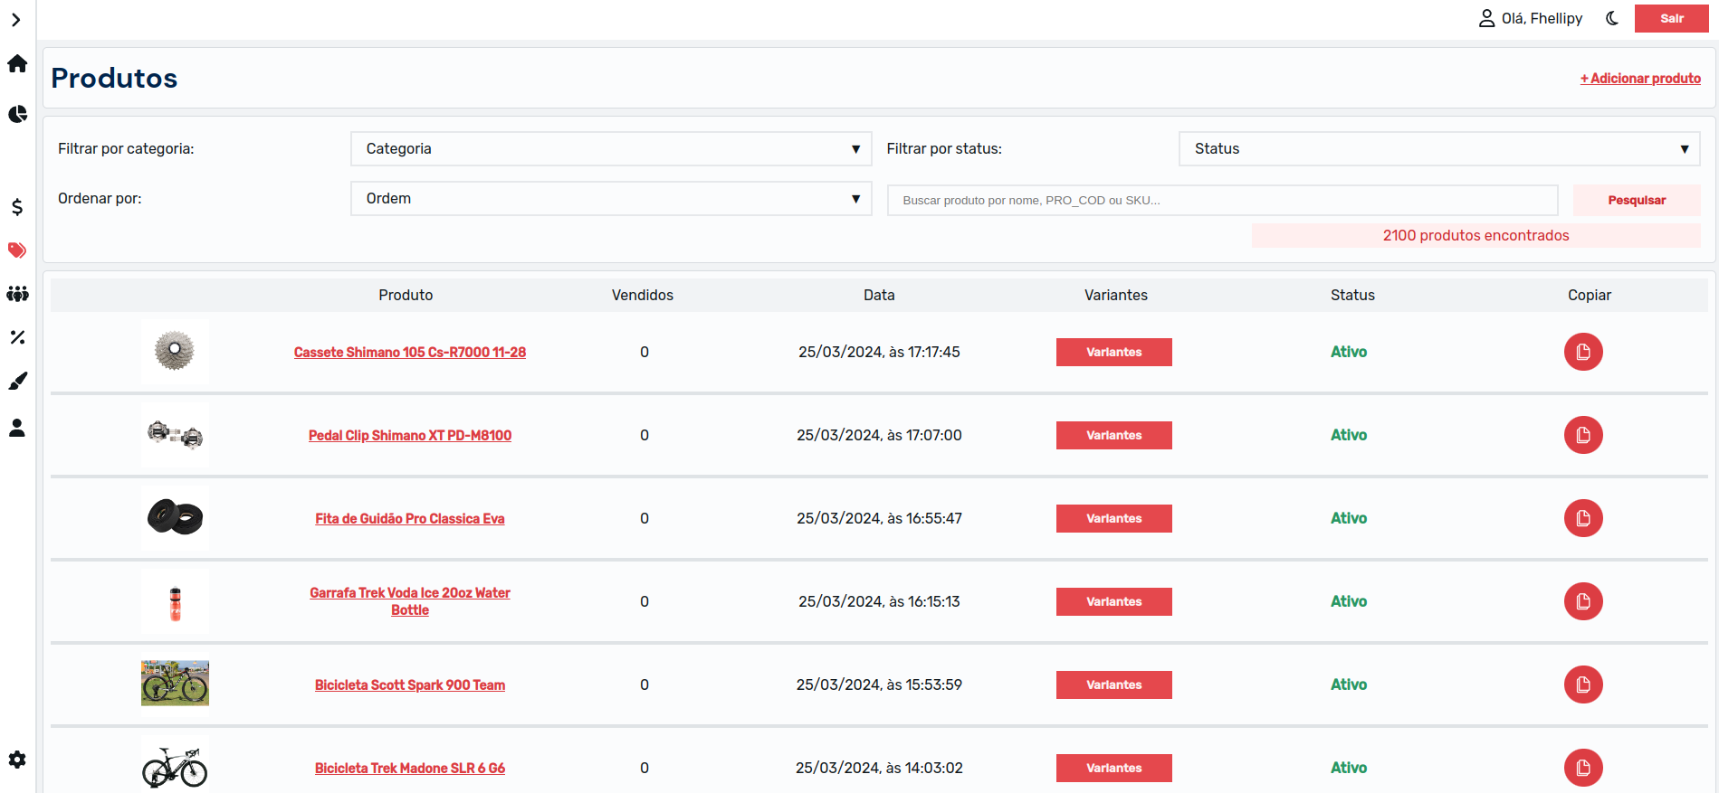Viewport: 1719px width, 793px height.
Task: Click the handlebar tape thumbnail
Action: pos(175,518)
